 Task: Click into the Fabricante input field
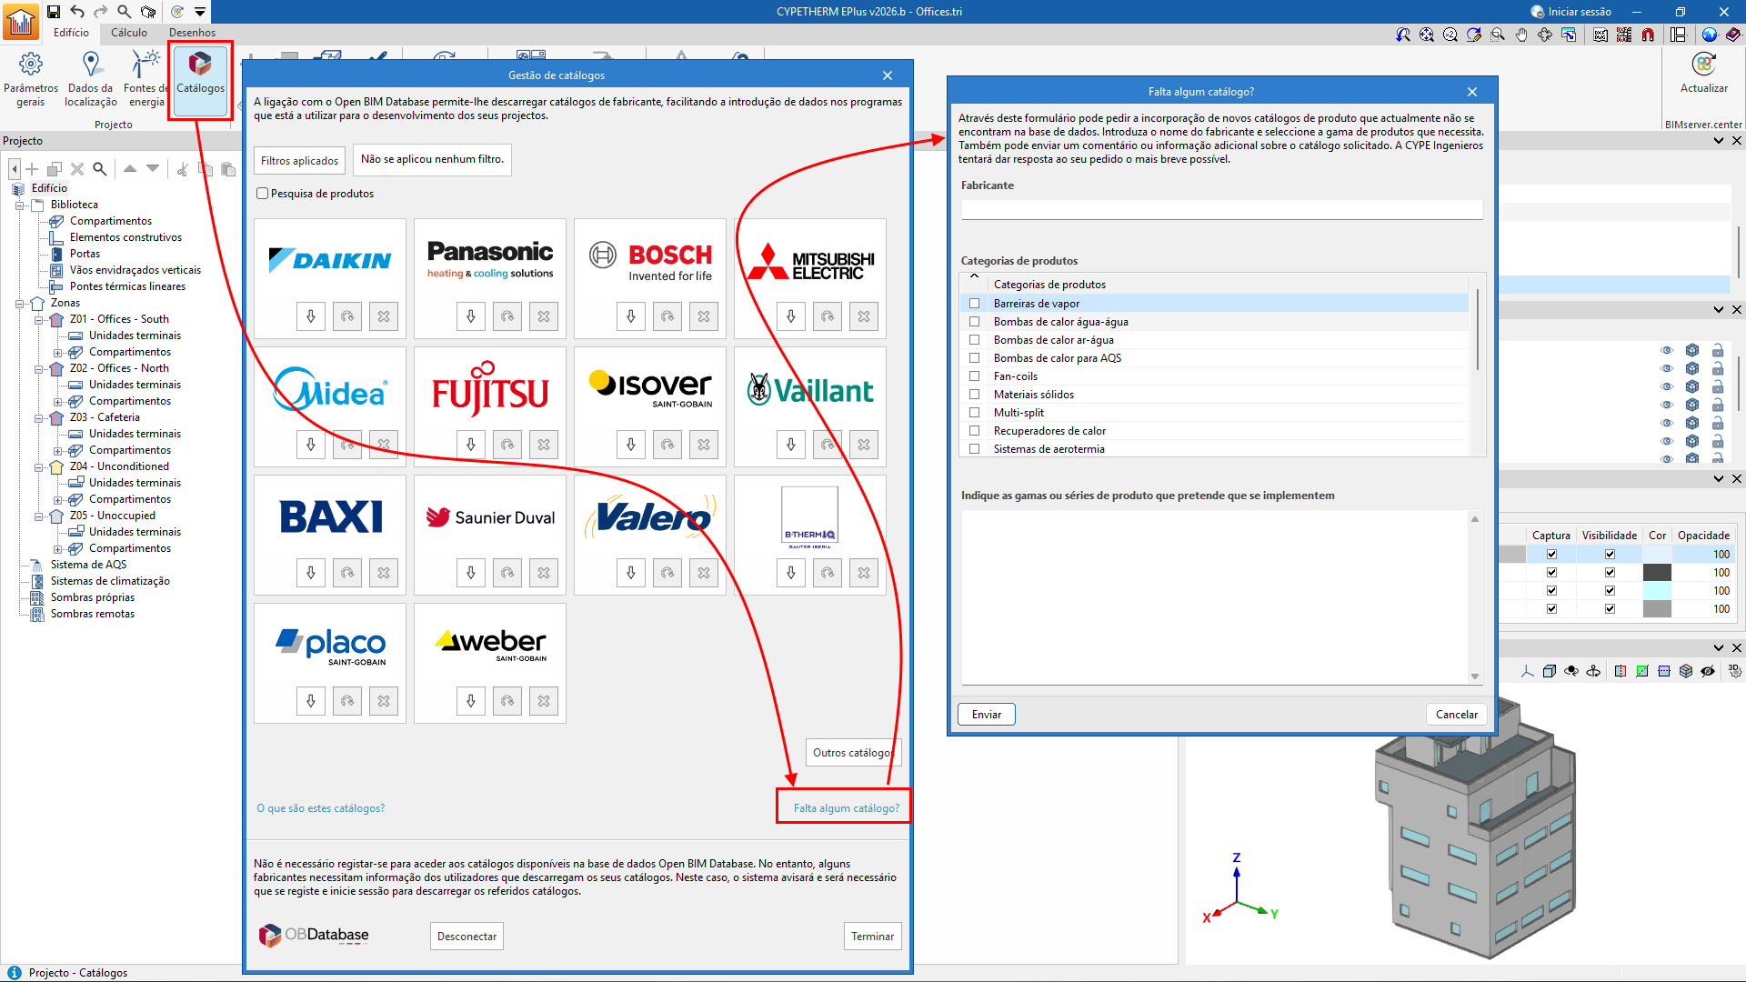pyautogui.click(x=1221, y=210)
